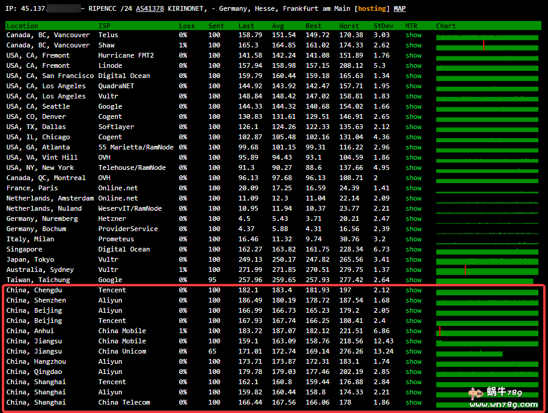This screenshot has width=548, height=413.
Task: Show MTR for Vancouver Telus row
Action: pos(413,35)
